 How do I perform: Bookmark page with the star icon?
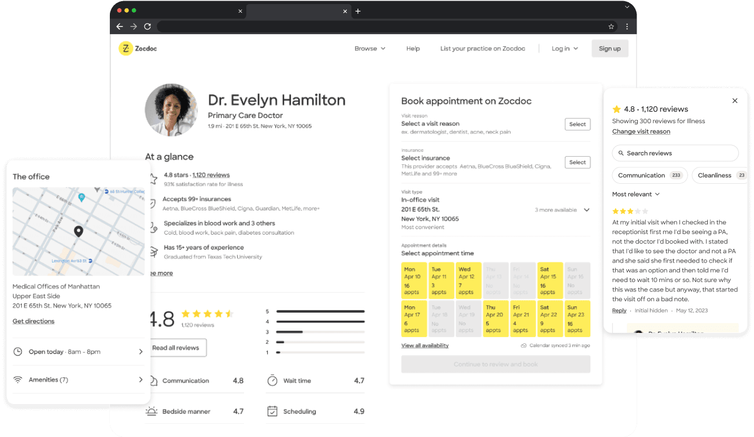pos(611,27)
